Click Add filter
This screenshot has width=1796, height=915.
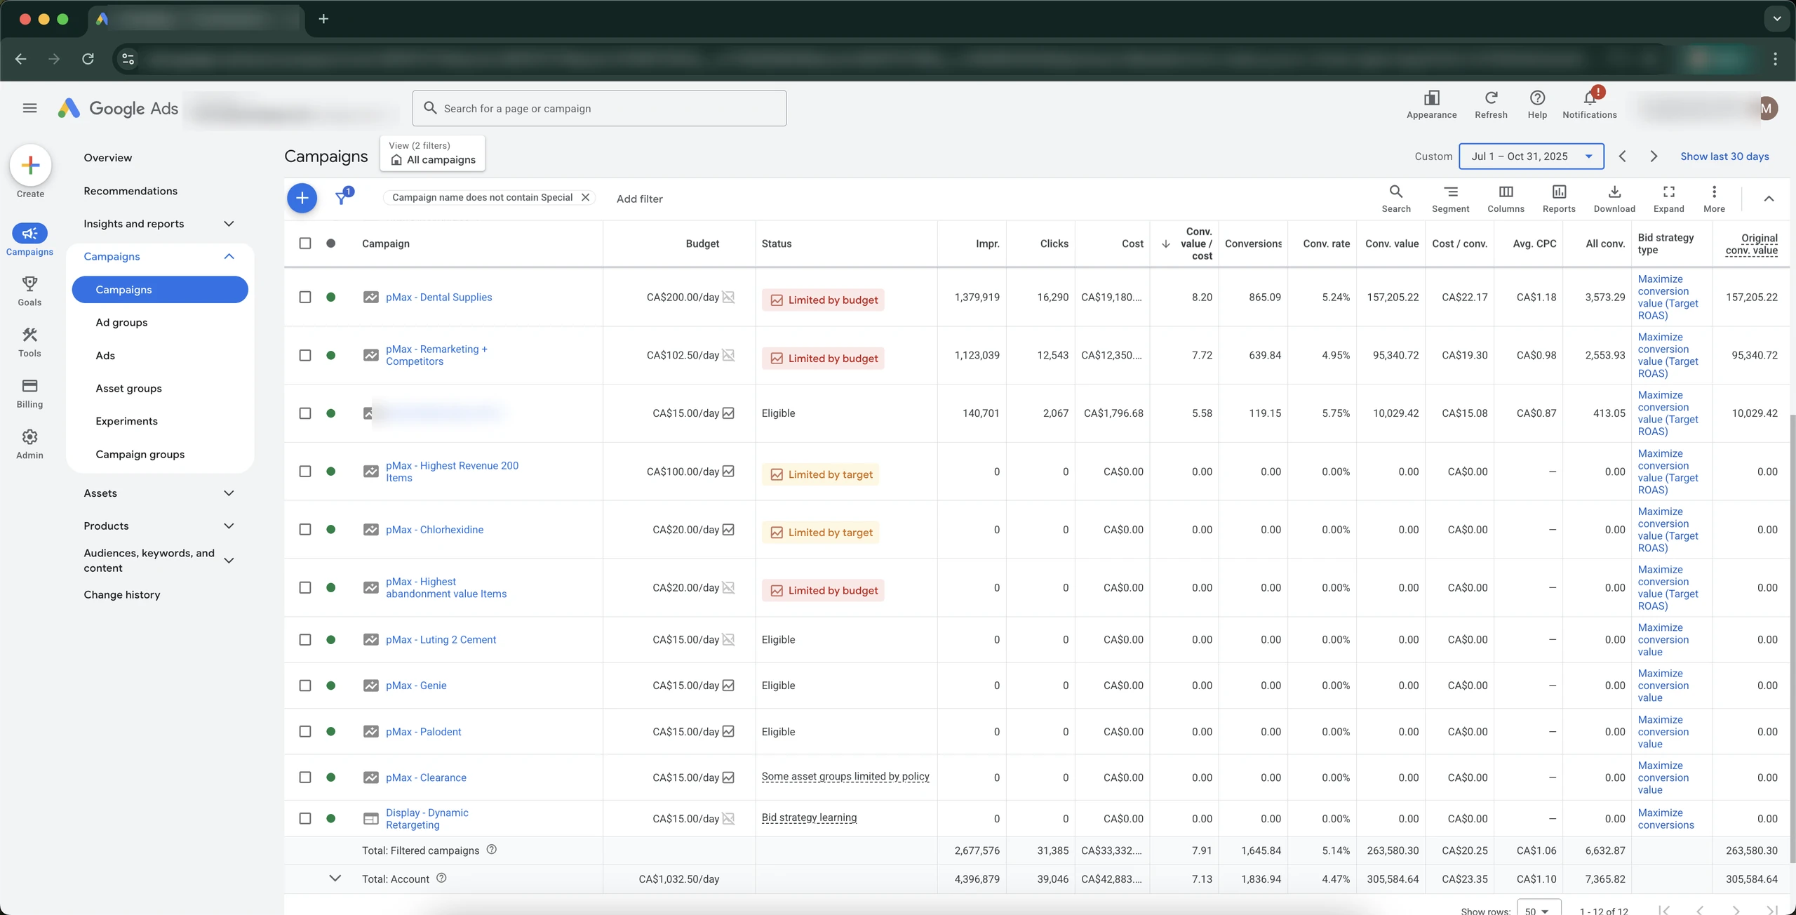[x=639, y=199]
